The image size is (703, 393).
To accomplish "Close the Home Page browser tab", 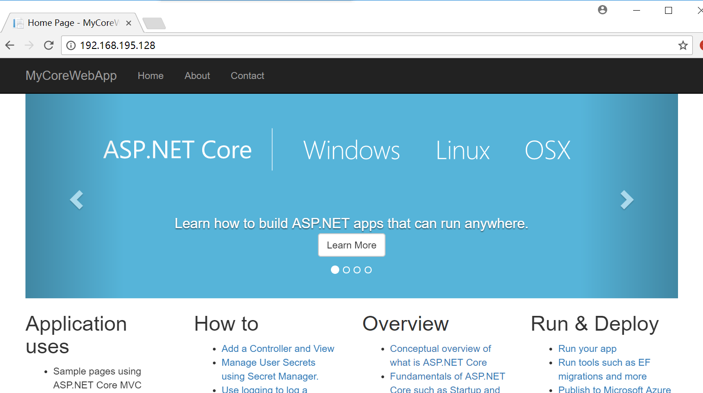I will 129,23.
